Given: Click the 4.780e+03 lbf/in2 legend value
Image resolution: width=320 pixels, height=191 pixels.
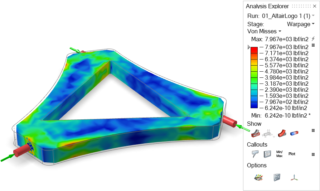Looking at the screenshot, I should (286, 72).
